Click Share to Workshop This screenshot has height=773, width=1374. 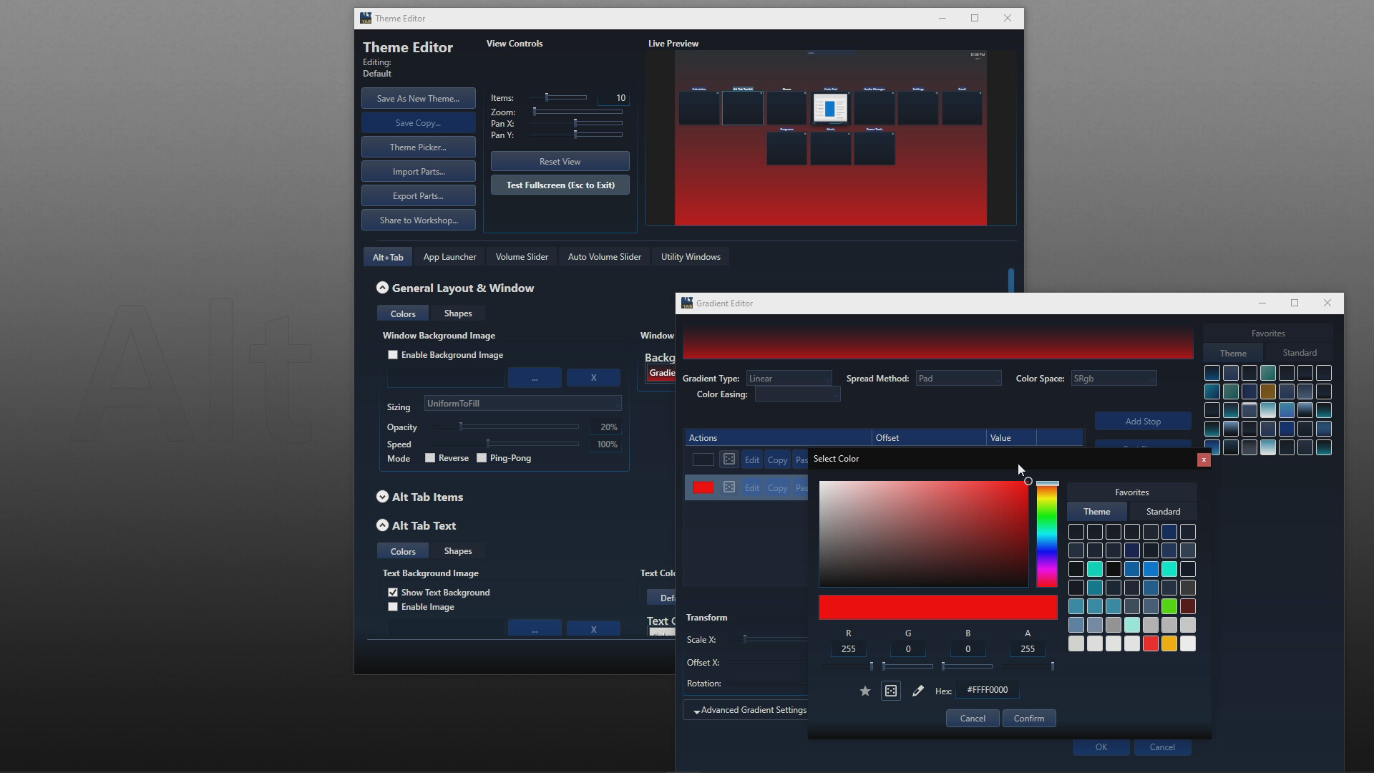419,220
